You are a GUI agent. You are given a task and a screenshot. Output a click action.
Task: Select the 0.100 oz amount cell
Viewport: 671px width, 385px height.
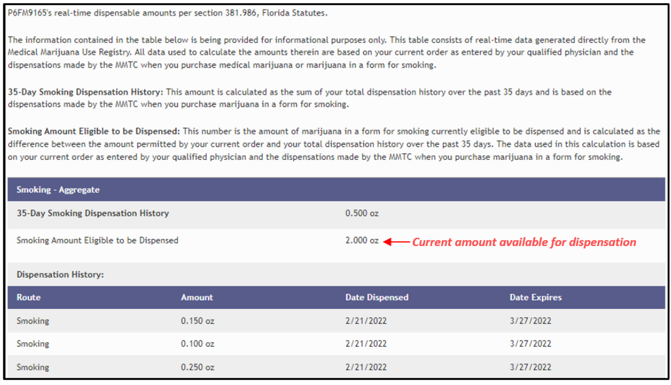(198, 344)
